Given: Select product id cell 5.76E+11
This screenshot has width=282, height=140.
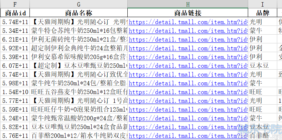Looking at the screenshot, I should click(15, 136).
